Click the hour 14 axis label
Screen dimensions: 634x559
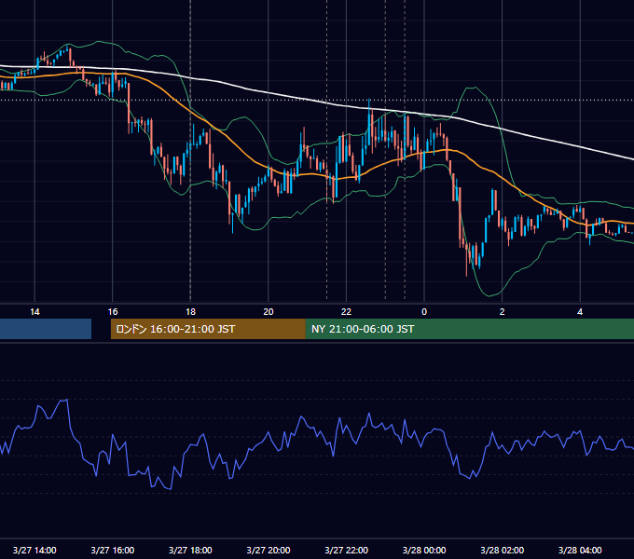[34, 312]
